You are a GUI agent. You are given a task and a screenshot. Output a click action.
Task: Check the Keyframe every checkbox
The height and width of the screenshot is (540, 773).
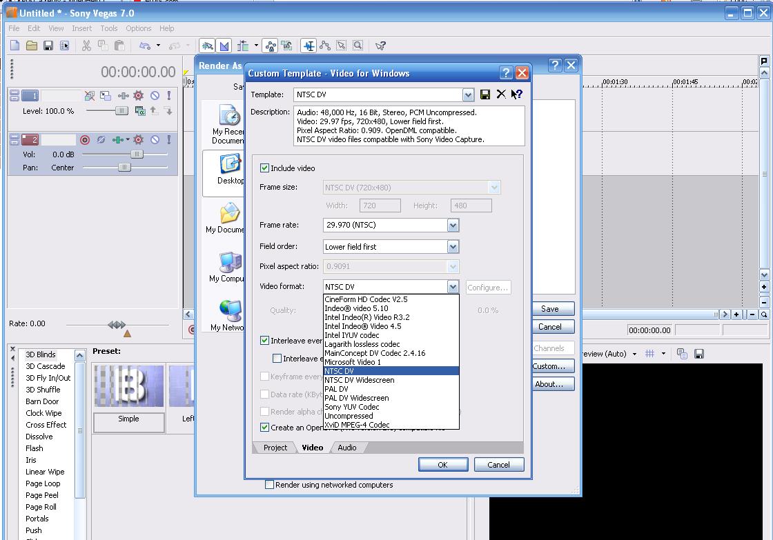pyautogui.click(x=265, y=377)
